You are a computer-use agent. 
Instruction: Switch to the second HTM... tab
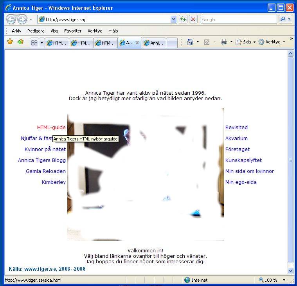tap(81, 43)
